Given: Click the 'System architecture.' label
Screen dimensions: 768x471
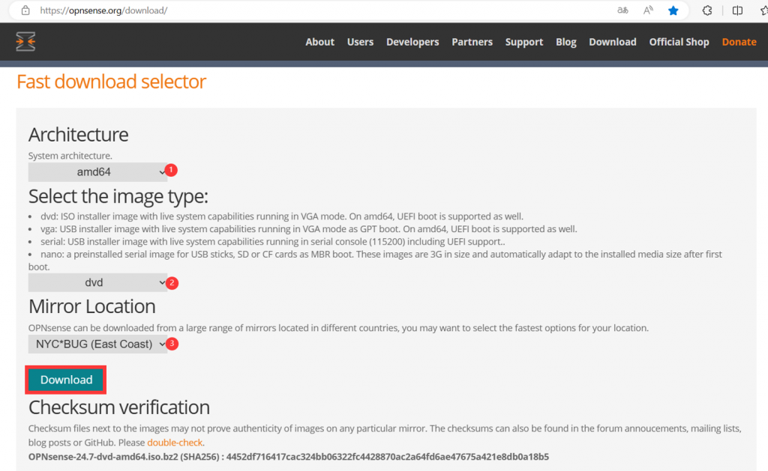Looking at the screenshot, I should pos(70,156).
